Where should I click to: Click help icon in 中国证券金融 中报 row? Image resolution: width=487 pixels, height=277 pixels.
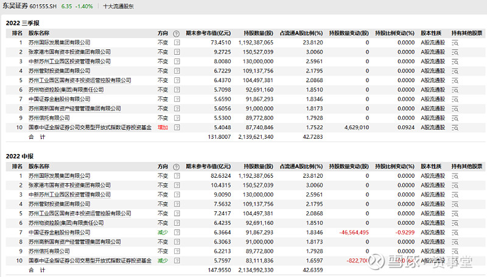177,233
